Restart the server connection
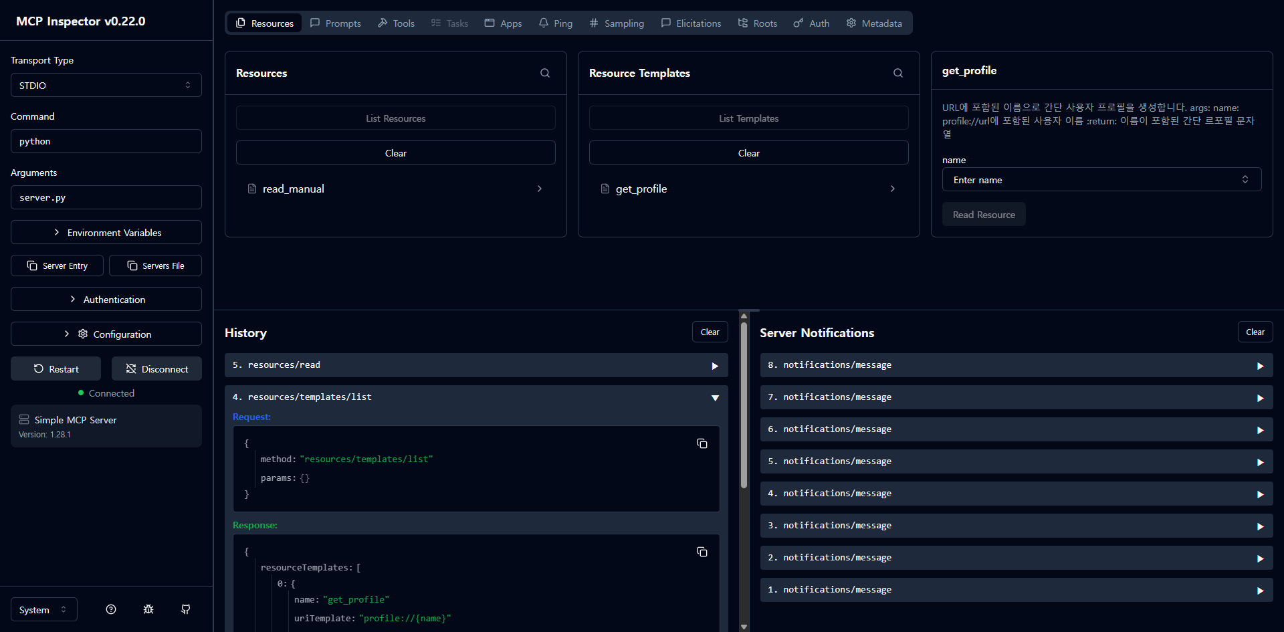The image size is (1284, 632). point(56,368)
